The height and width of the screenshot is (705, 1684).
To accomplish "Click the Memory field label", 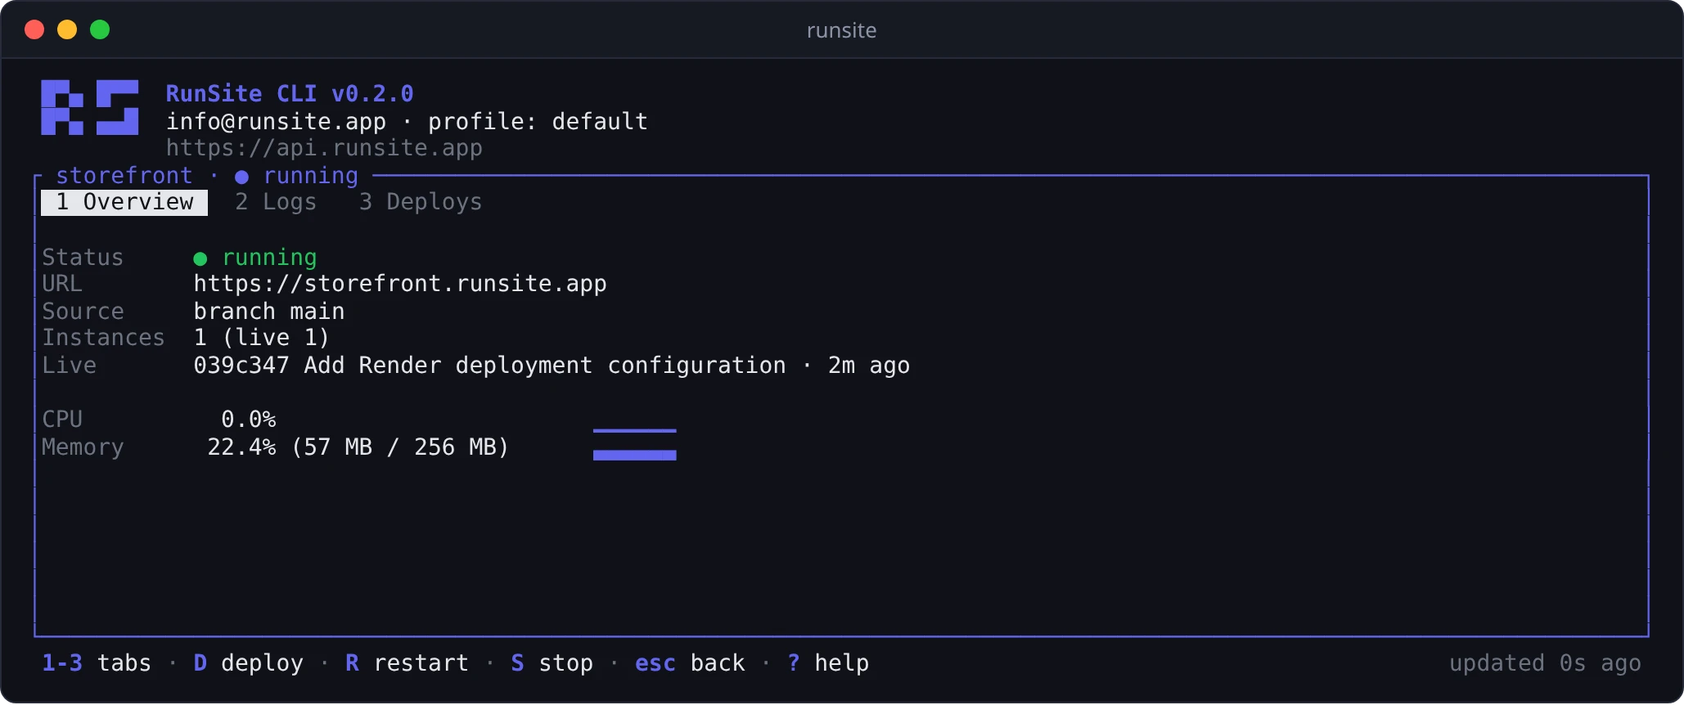I will (83, 447).
